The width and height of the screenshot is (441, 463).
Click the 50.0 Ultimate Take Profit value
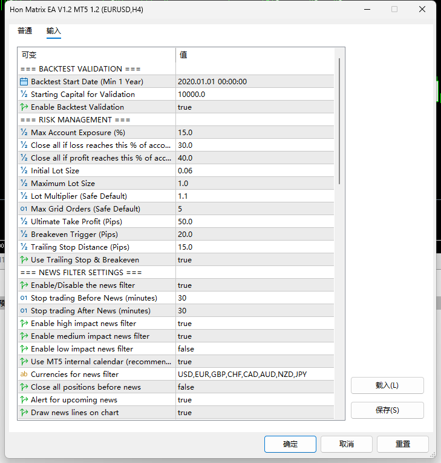pyautogui.click(x=185, y=221)
